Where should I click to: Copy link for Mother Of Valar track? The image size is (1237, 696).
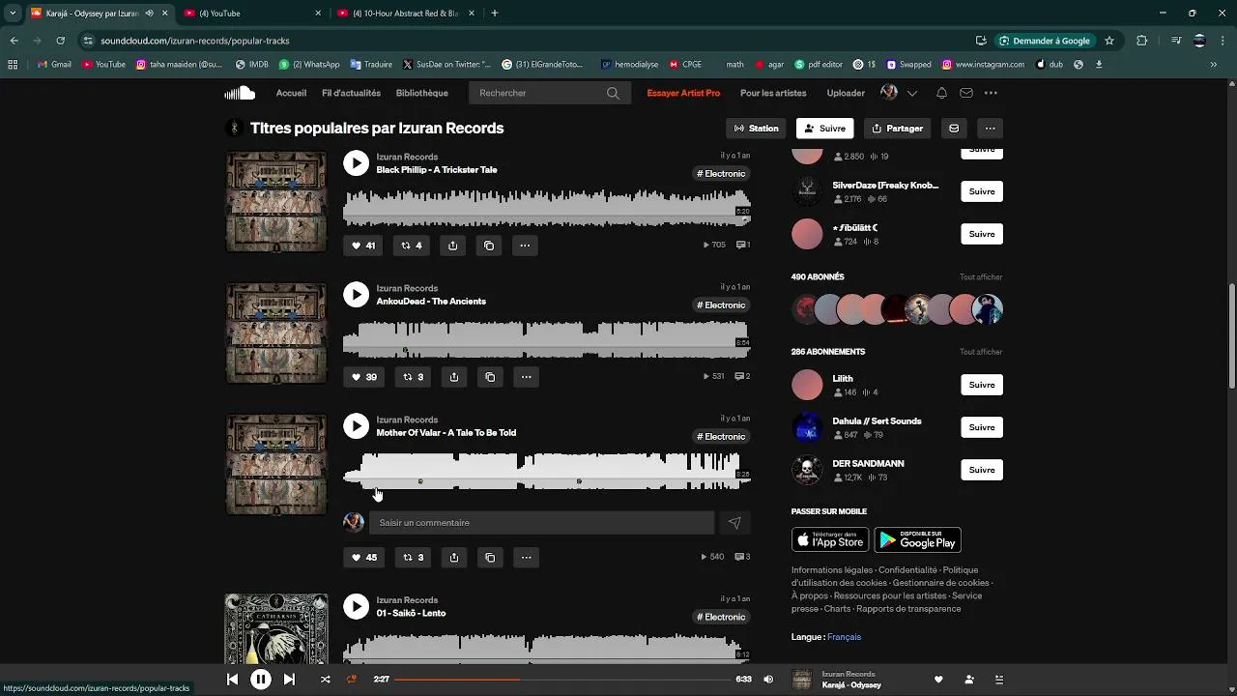(490, 558)
